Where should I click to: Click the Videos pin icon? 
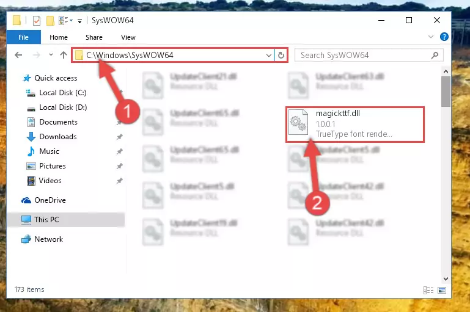point(120,181)
